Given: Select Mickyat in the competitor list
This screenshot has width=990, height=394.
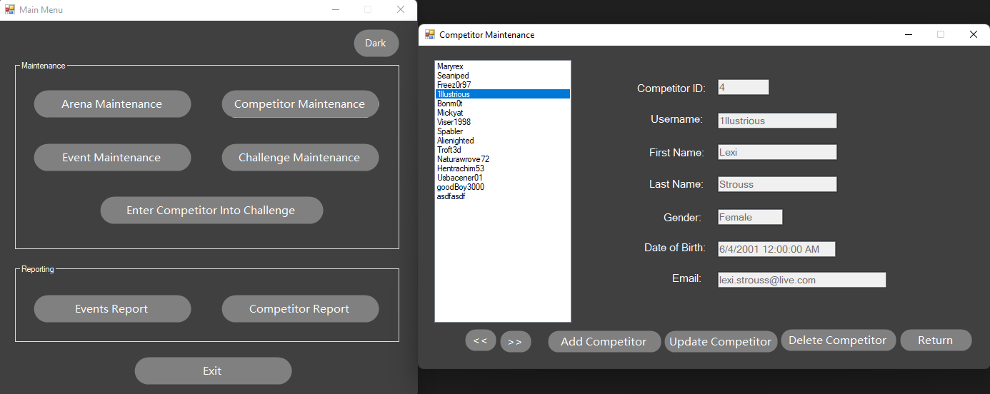Looking at the screenshot, I should (x=503, y=113).
